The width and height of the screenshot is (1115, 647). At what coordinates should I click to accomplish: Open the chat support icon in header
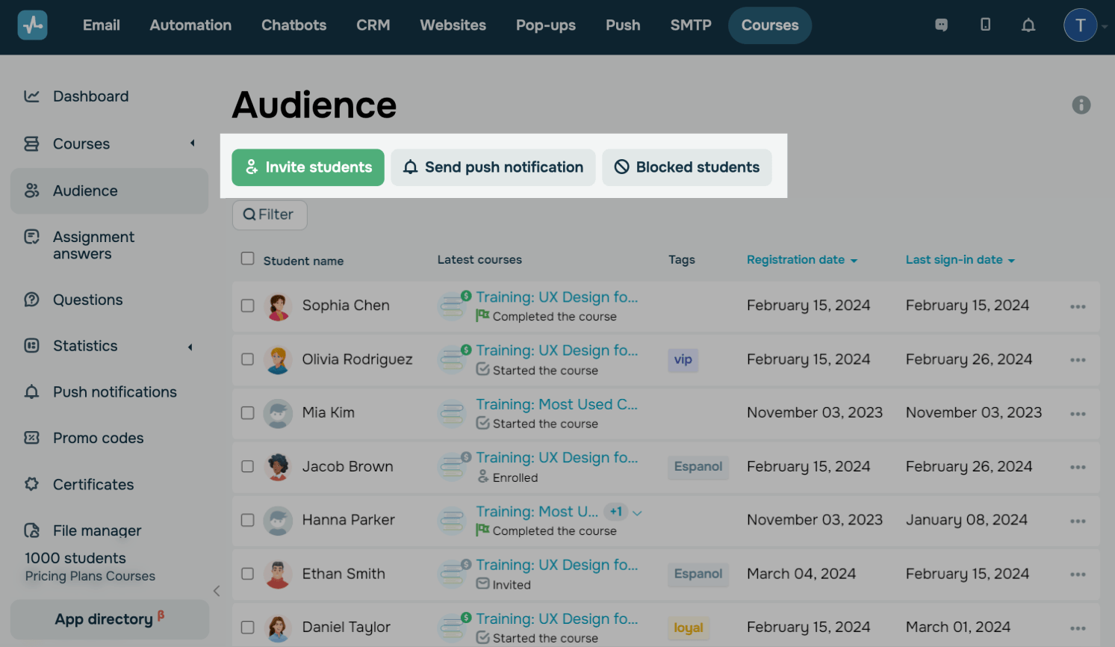click(x=941, y=25)
